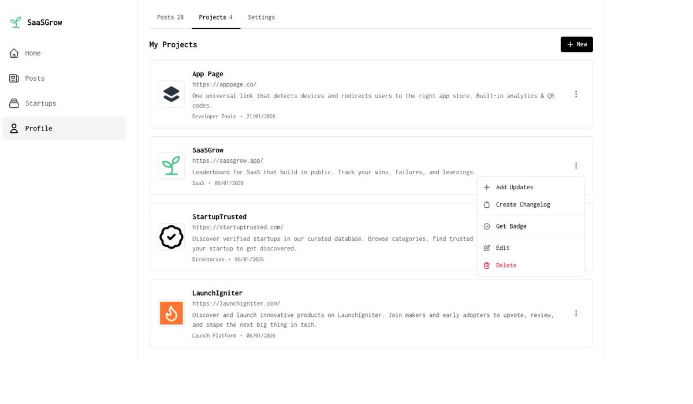Click the Home house icon
The image size is (693, 404).
coord(14,53)
